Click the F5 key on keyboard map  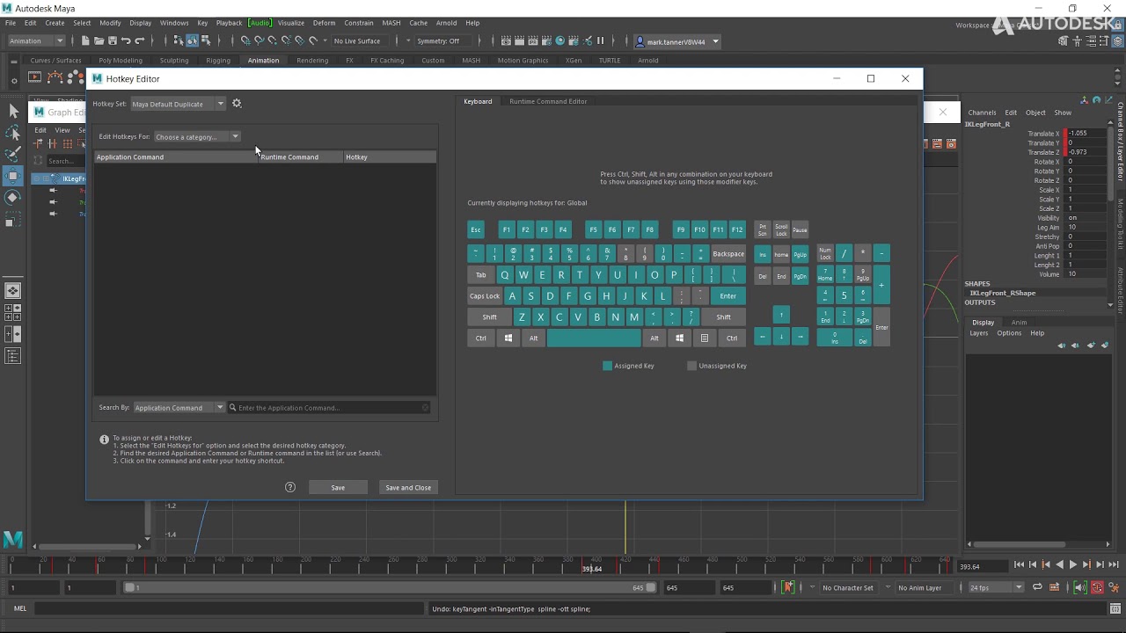pos(594,229)
